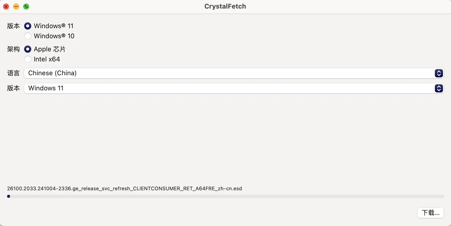Close the CrystalFetch window
The width and height of the screenshot is (451, 226).
tap(6, 7)
